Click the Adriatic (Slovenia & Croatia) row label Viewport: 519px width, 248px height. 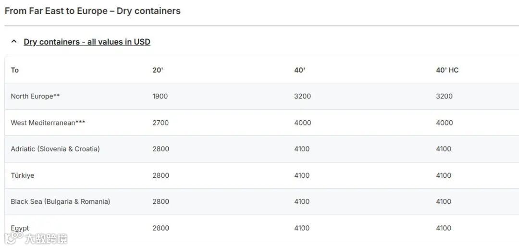click(55, 149)
